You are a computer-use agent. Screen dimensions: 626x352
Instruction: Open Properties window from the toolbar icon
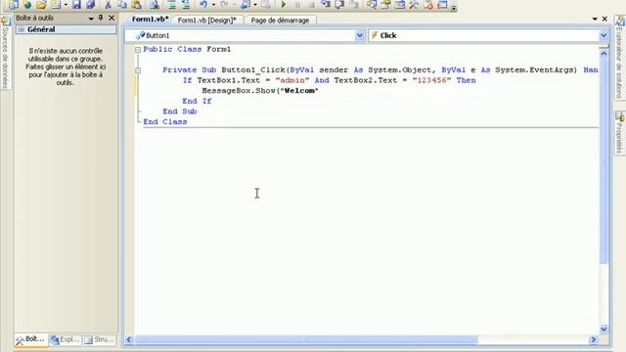coord(385,4)
